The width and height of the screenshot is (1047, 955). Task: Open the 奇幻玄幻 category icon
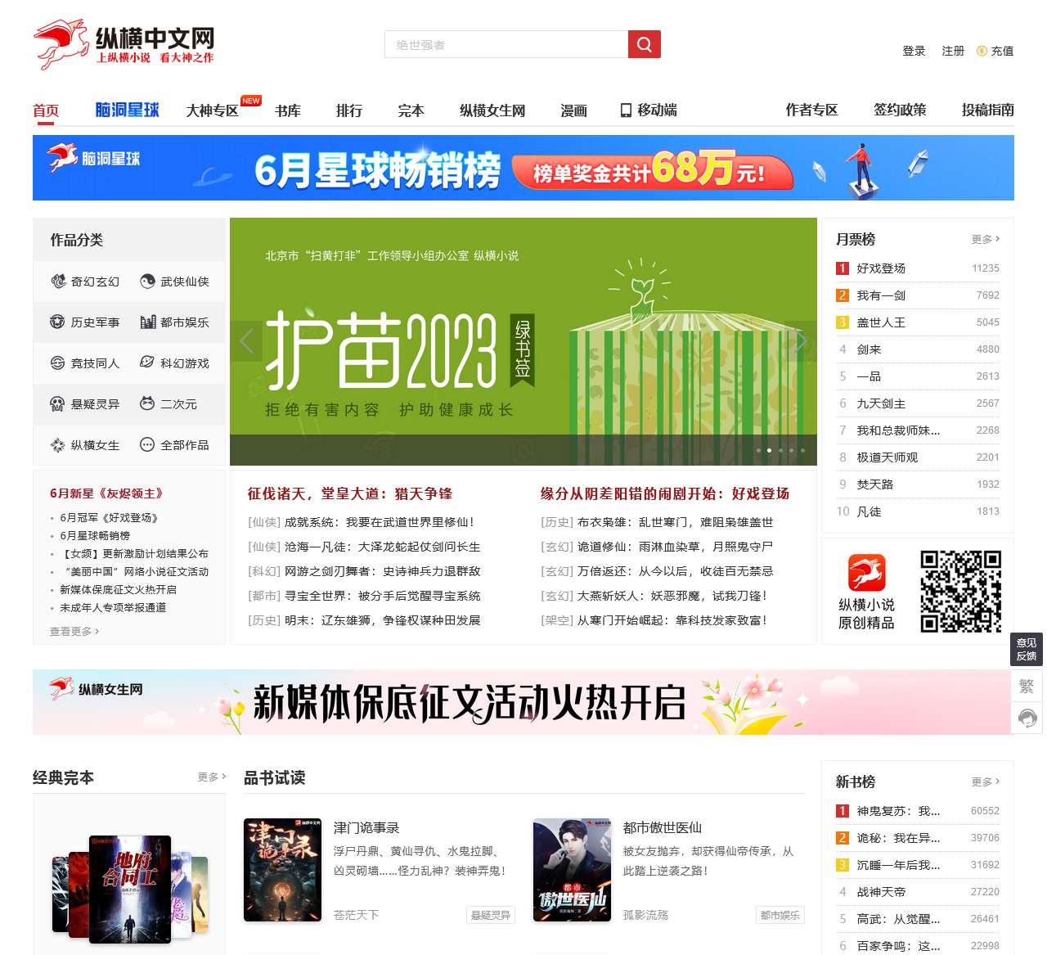pyautogui.click(x=58, y=282)
